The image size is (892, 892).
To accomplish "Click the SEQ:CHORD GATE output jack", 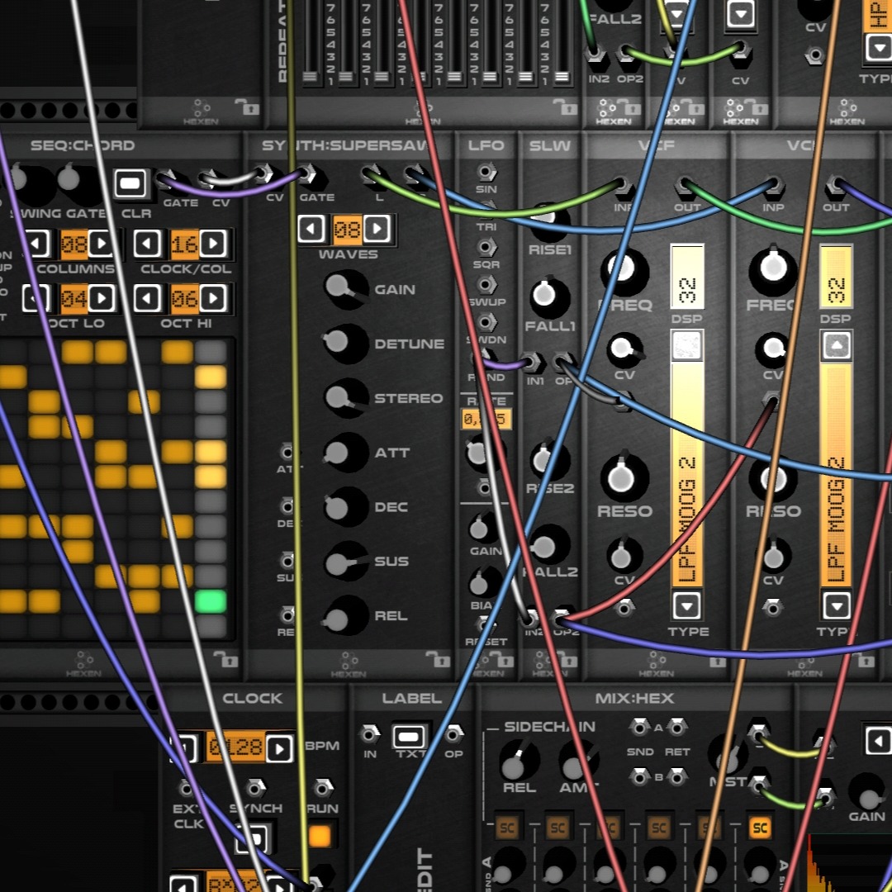I will click(165, 178).
